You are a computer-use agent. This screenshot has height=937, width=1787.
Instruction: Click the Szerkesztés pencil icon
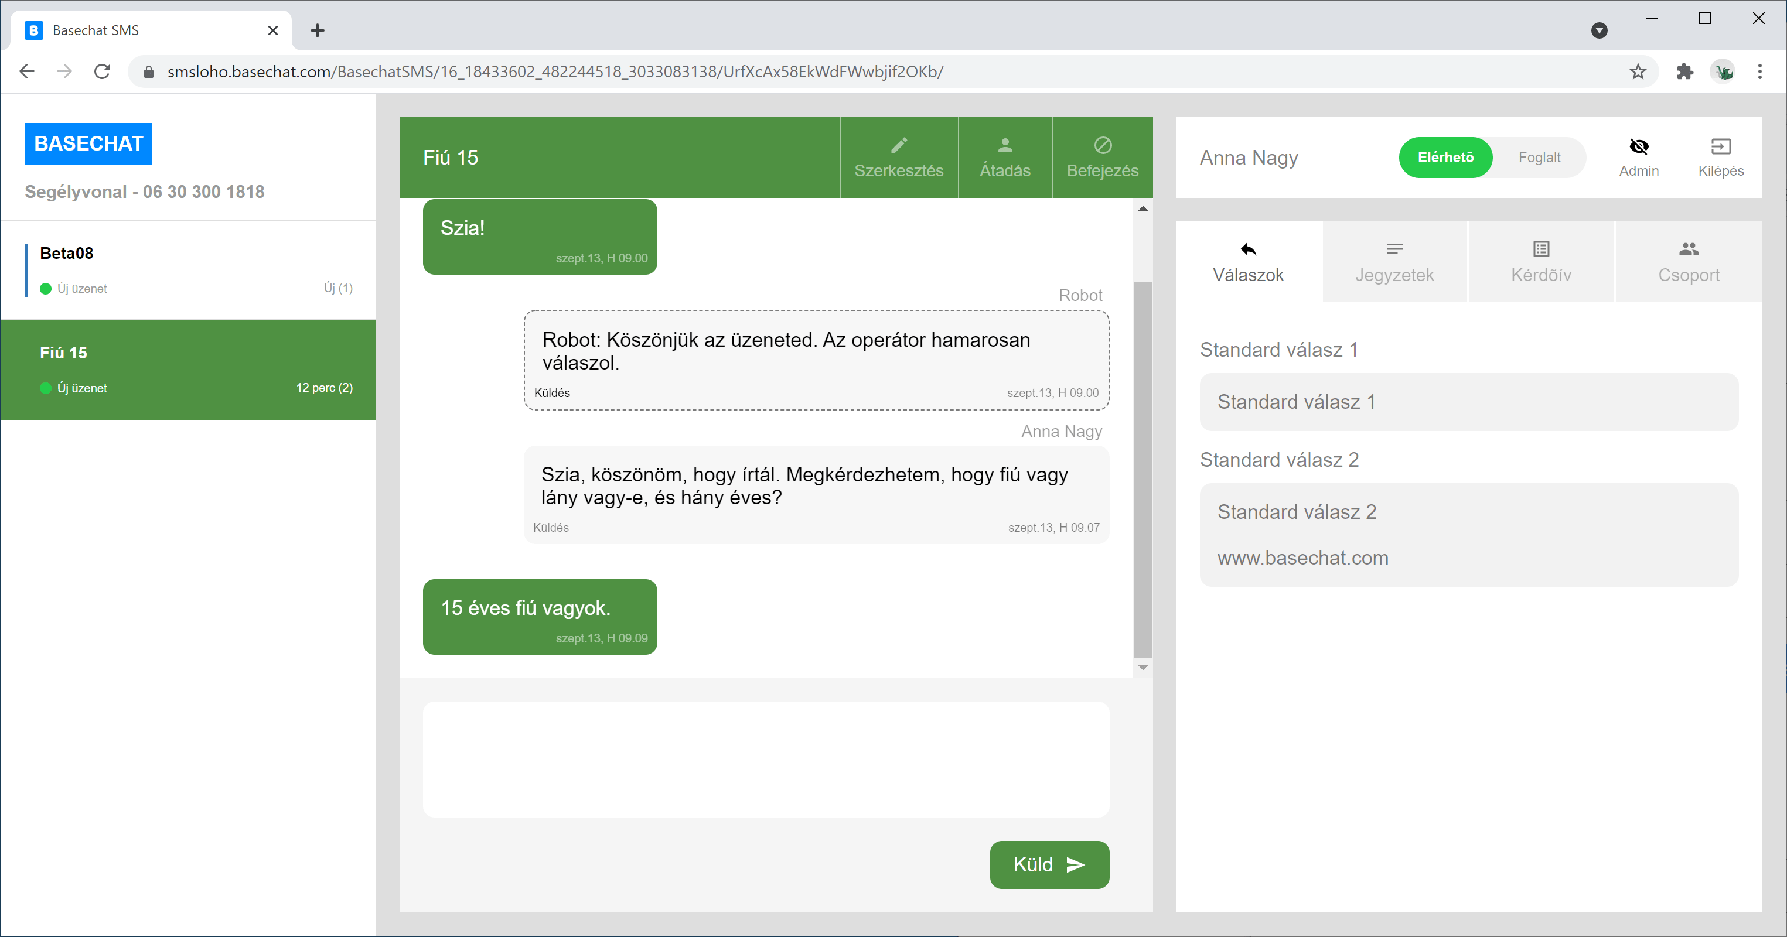[x=899, y=145]
